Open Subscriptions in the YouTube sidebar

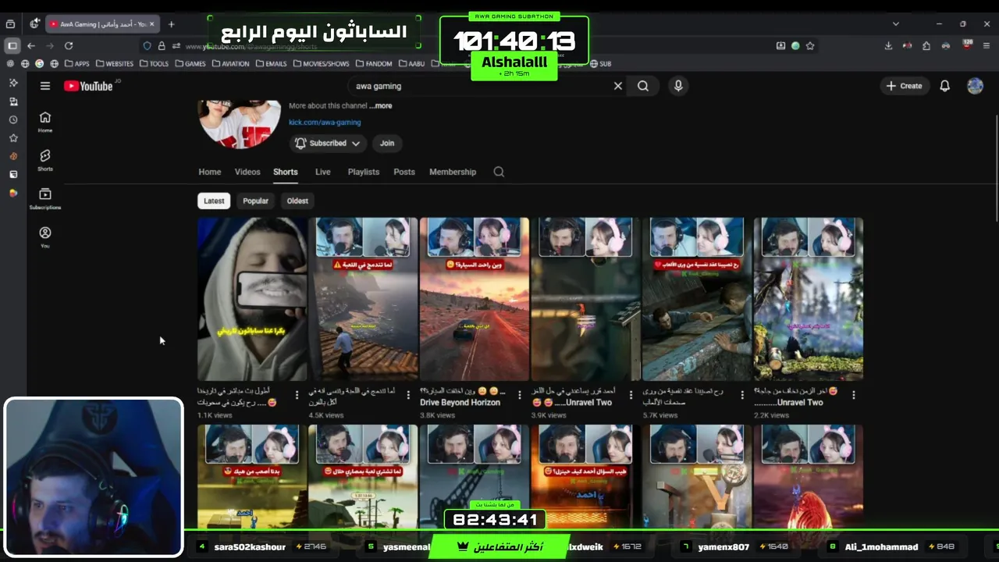tap(45, 198)
